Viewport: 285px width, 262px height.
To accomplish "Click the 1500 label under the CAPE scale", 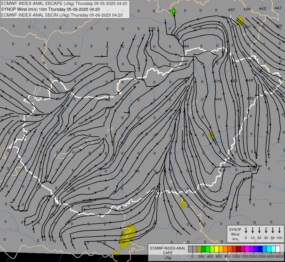I will 245,256.
